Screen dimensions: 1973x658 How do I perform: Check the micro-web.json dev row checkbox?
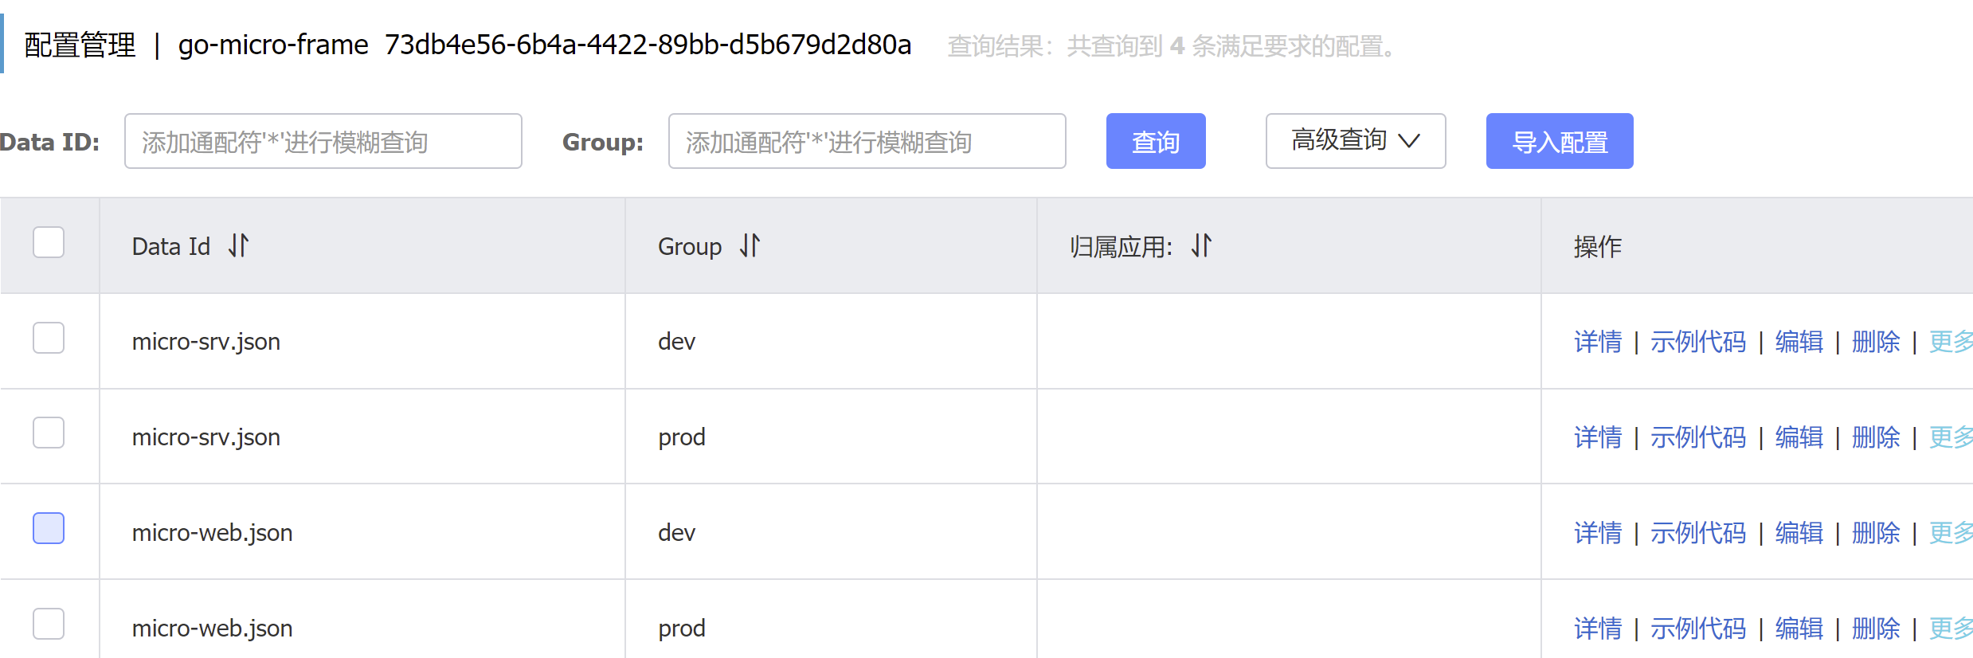pos(49,528)
